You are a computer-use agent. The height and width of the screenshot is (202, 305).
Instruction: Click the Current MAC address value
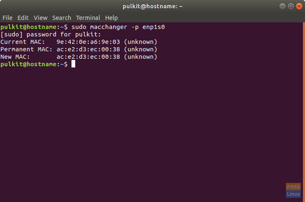click(88, 42)
